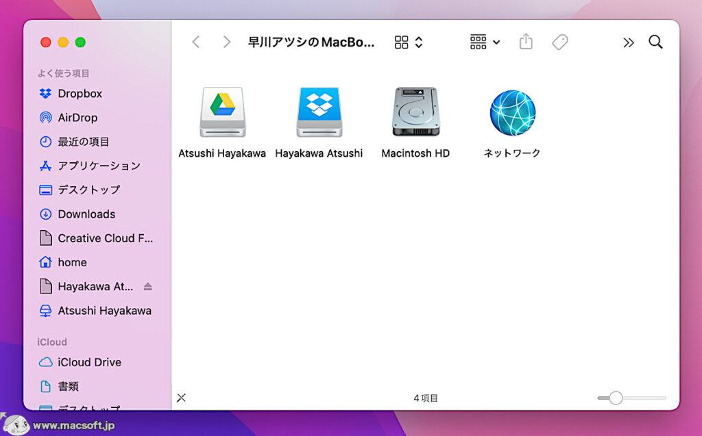The image size is (702, 436).
Task: Select the Macintosh HD disk icon
Action: click(x=416, y=112)
